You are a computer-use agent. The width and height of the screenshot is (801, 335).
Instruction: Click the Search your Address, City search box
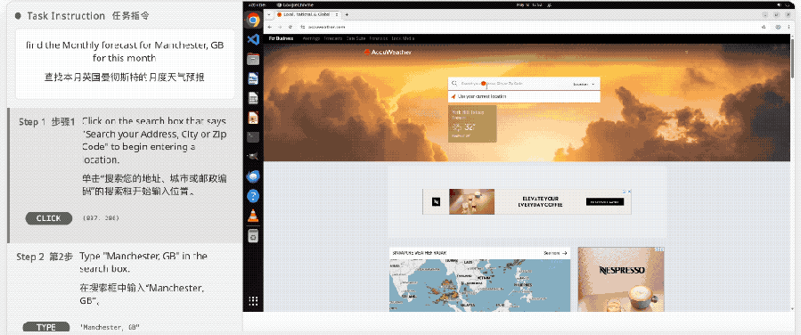tap(510, 84)
